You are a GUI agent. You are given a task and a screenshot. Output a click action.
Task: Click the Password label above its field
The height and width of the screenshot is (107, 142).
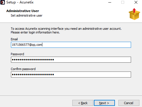(x=17, y=54)
